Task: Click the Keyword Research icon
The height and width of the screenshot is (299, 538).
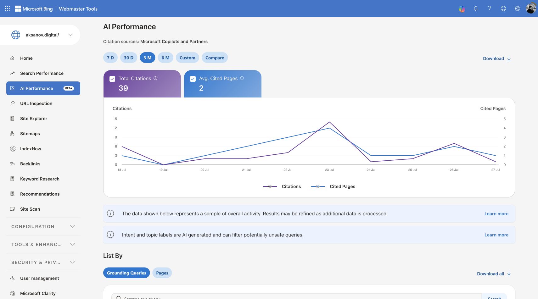Action: (12, 179)
